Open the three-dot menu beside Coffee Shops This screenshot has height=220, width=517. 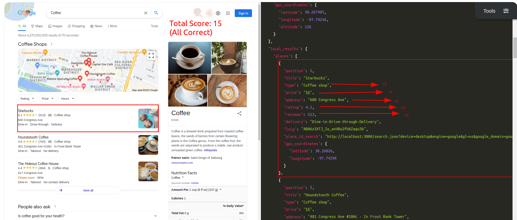tap(52, 44)
